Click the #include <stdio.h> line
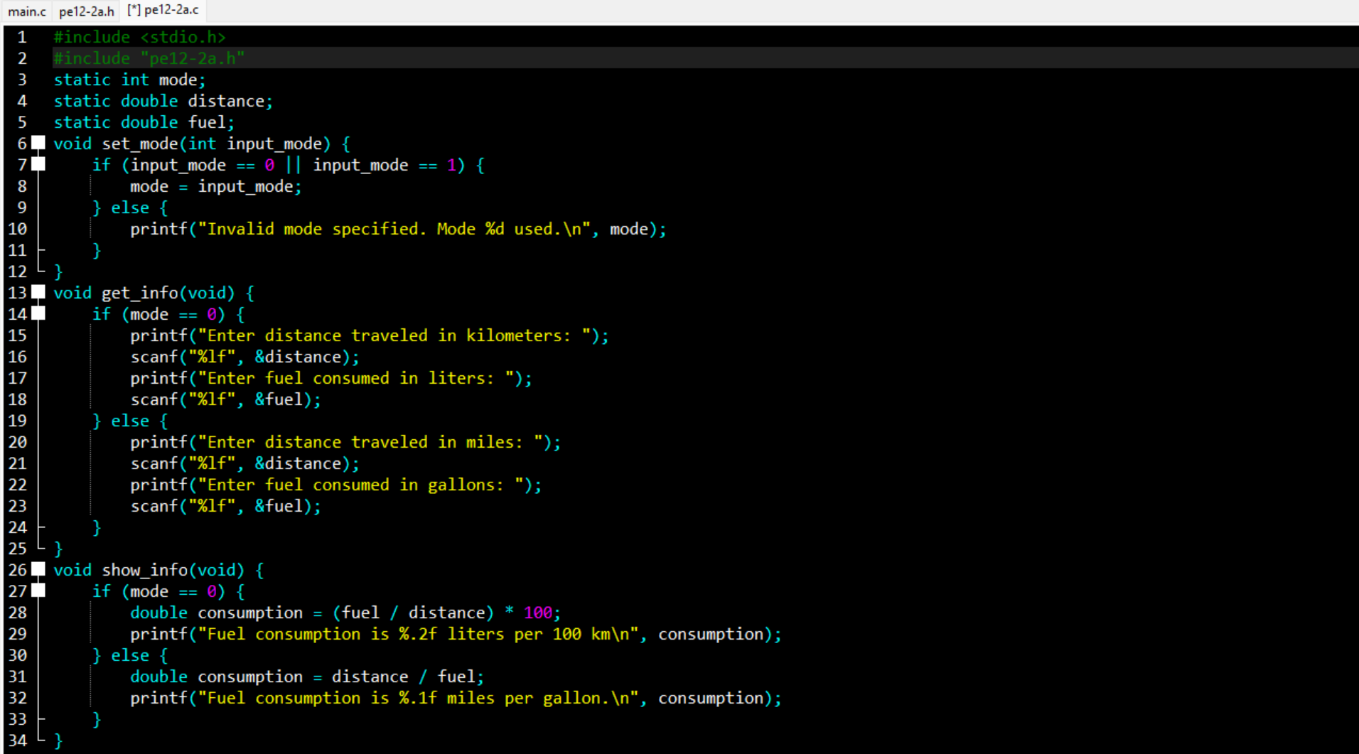 pos(140,37)
